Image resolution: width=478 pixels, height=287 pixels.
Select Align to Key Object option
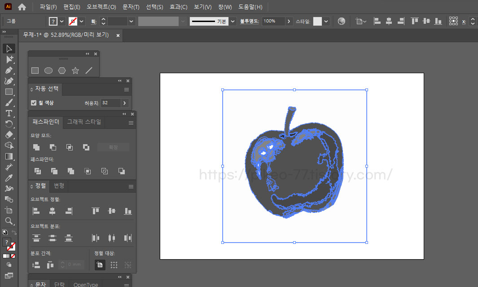coord(128,265)
